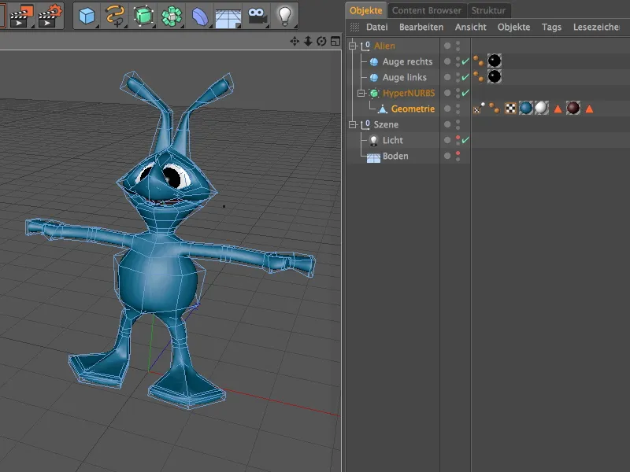Screen dimensions: 630x472
Task: Toggle visibility dots for Alien
Action: (458, 46)
